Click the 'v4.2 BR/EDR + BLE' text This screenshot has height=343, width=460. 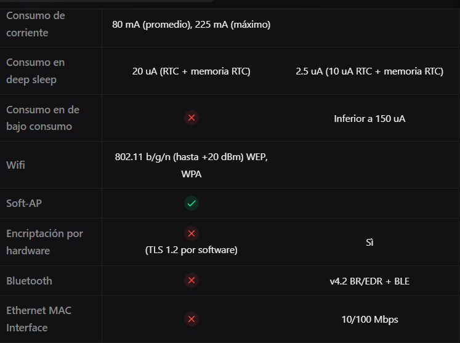point(369,281)
